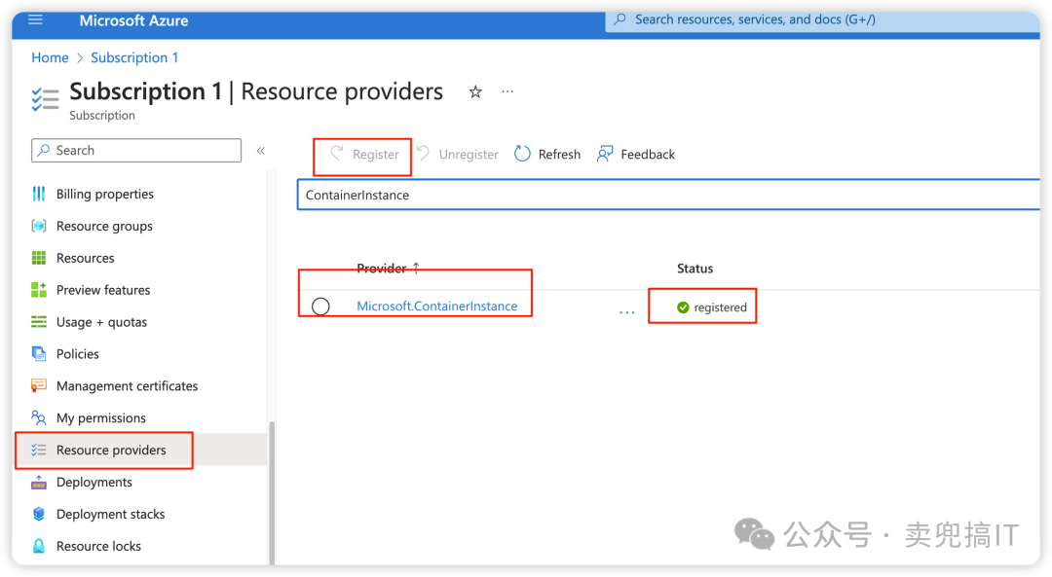
Task: Click the registered status text
Action: pyautogui.click(x=721, y=307)
